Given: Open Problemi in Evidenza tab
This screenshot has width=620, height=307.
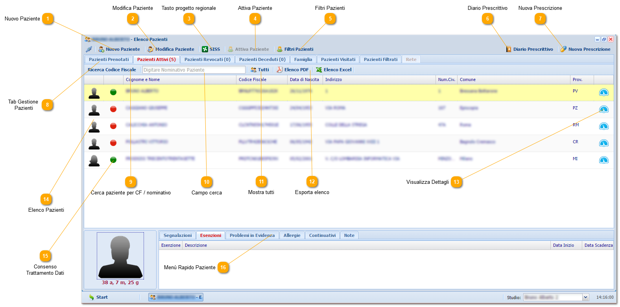Looking at the screenshot, I should pyautogui.click(x=252, y=235).
